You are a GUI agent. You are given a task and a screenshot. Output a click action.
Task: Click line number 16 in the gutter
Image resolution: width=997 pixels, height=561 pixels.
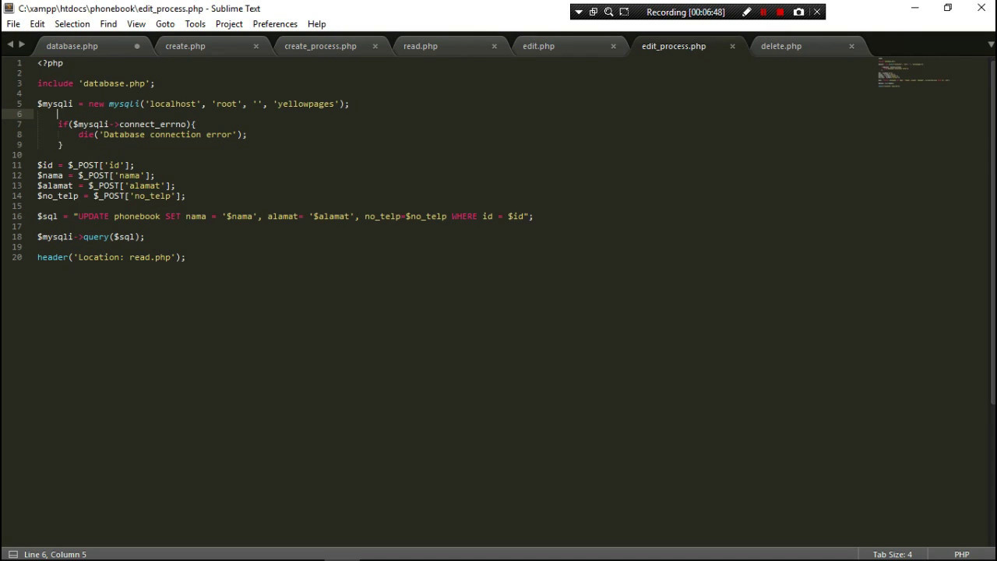17,216
